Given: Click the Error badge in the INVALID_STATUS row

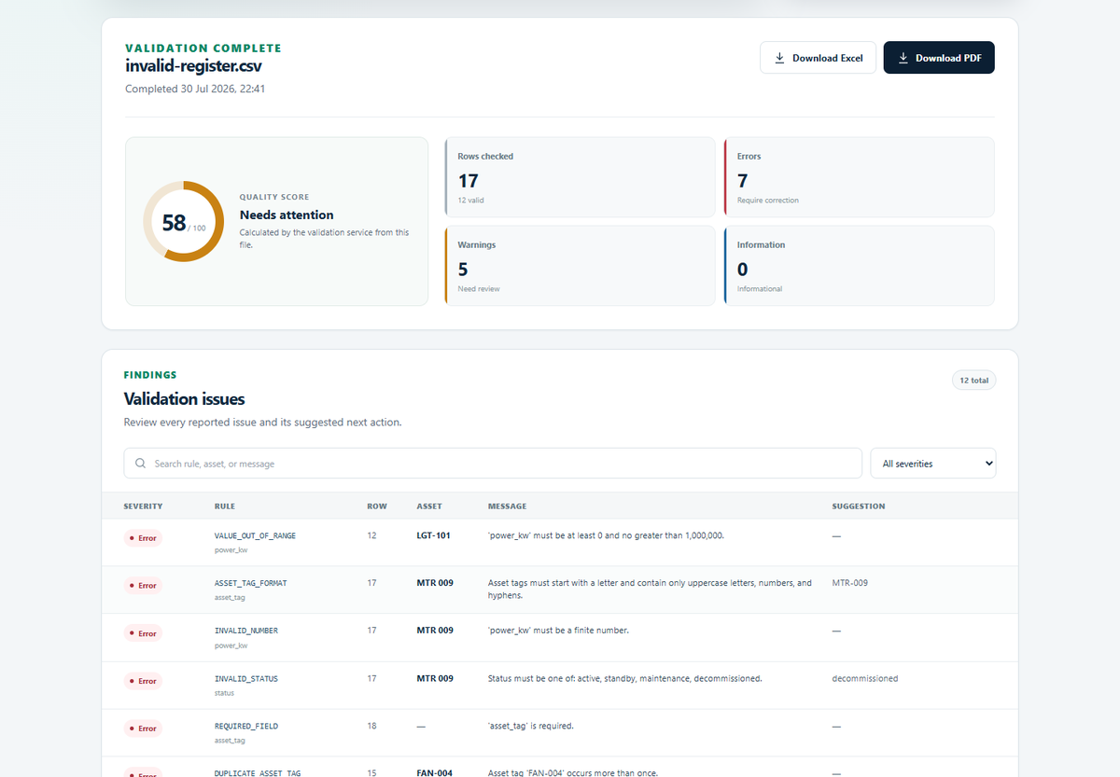Looking at the screenshot, I should click(x=143, y=681).
